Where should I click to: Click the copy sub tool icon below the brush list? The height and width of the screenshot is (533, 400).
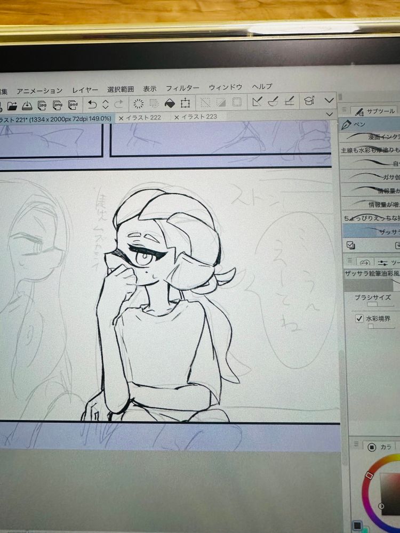351,245
